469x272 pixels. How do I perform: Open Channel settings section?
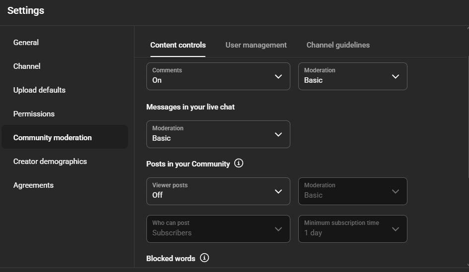click(65, 66)
